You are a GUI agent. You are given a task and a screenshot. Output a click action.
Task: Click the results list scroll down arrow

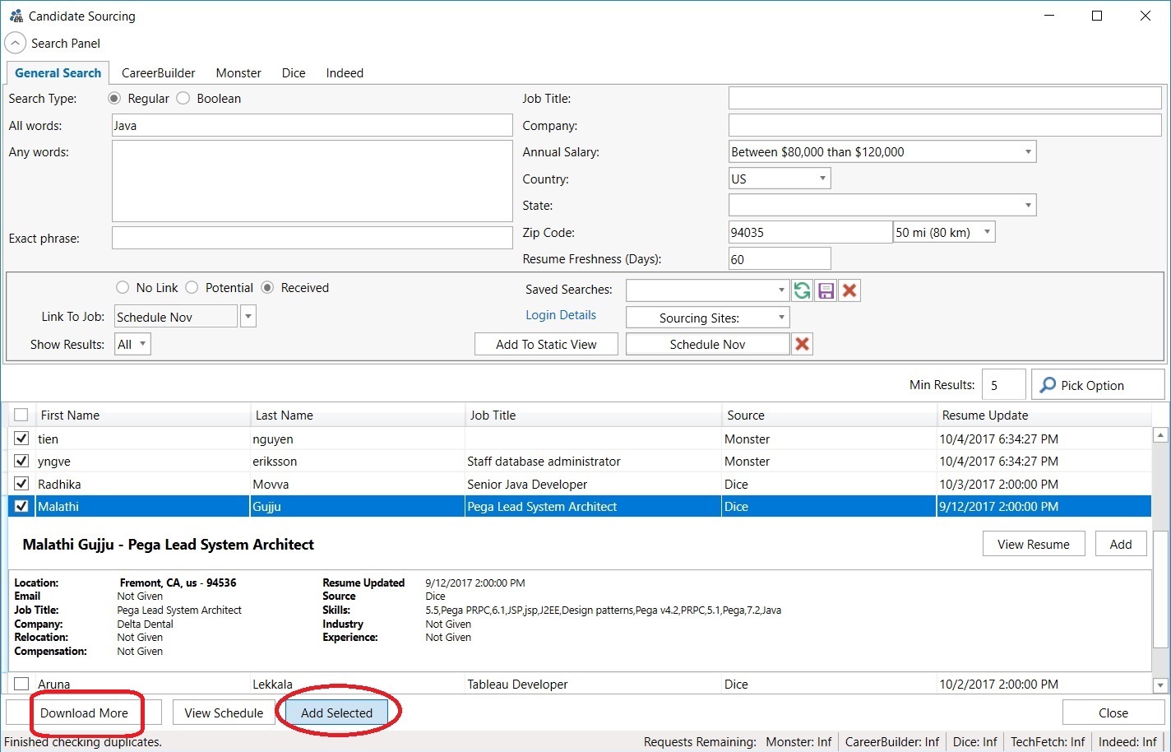click(1160, 685)
